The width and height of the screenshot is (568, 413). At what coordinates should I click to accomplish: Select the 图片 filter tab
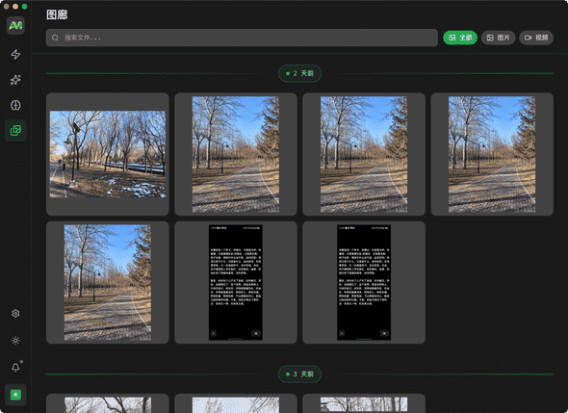(x=498, y=38)
